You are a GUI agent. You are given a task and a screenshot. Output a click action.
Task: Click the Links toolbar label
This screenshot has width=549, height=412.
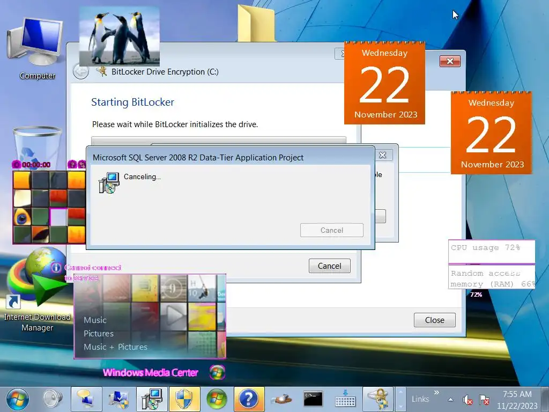(420, 399)
